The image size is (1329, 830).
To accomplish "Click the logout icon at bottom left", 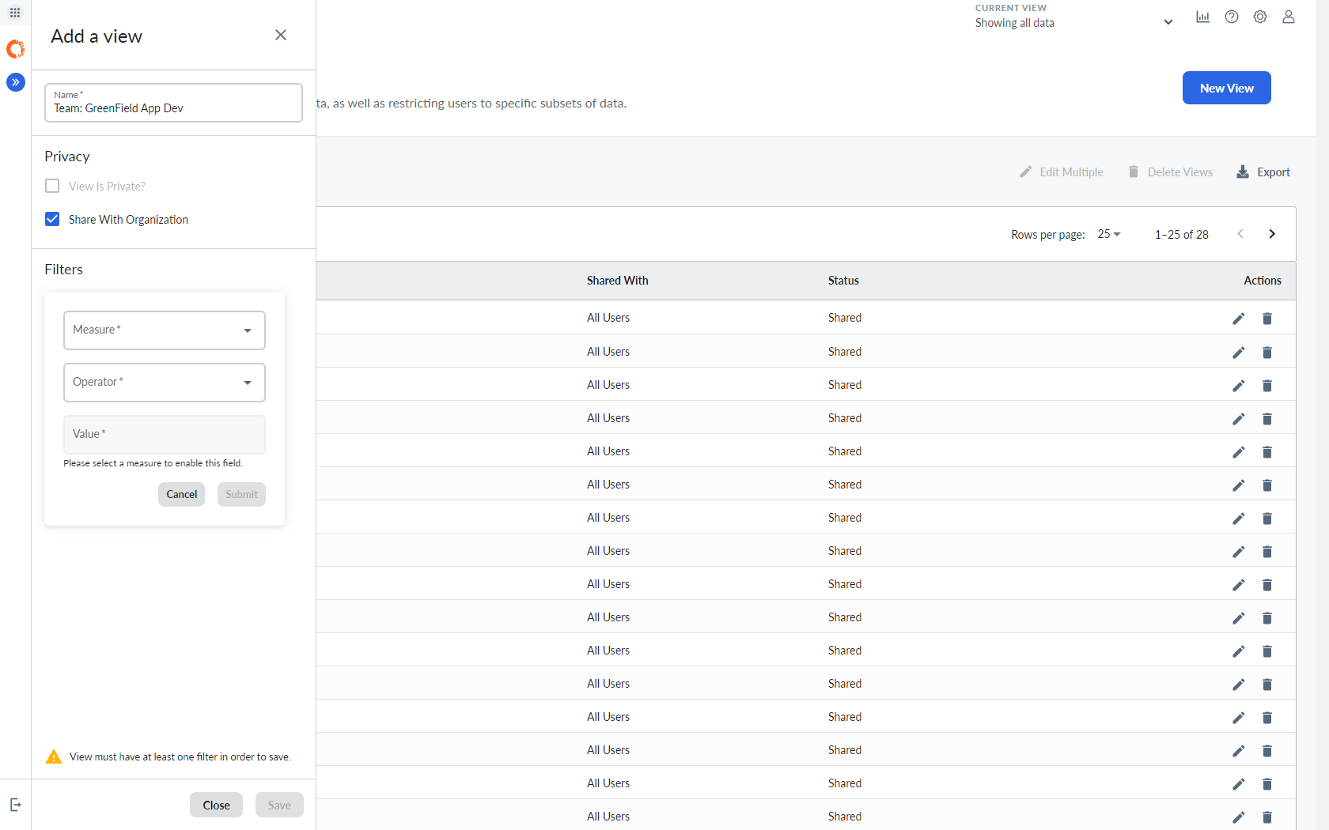I will click(x=16, y=804).
